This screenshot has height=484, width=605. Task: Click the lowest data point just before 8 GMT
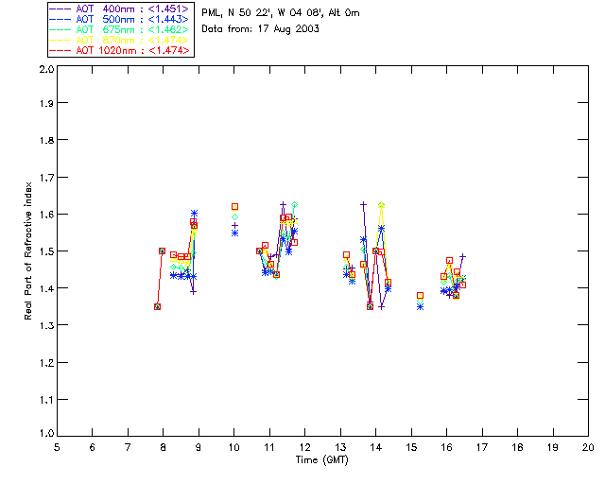pyautogui.click(x=158, y=307)
